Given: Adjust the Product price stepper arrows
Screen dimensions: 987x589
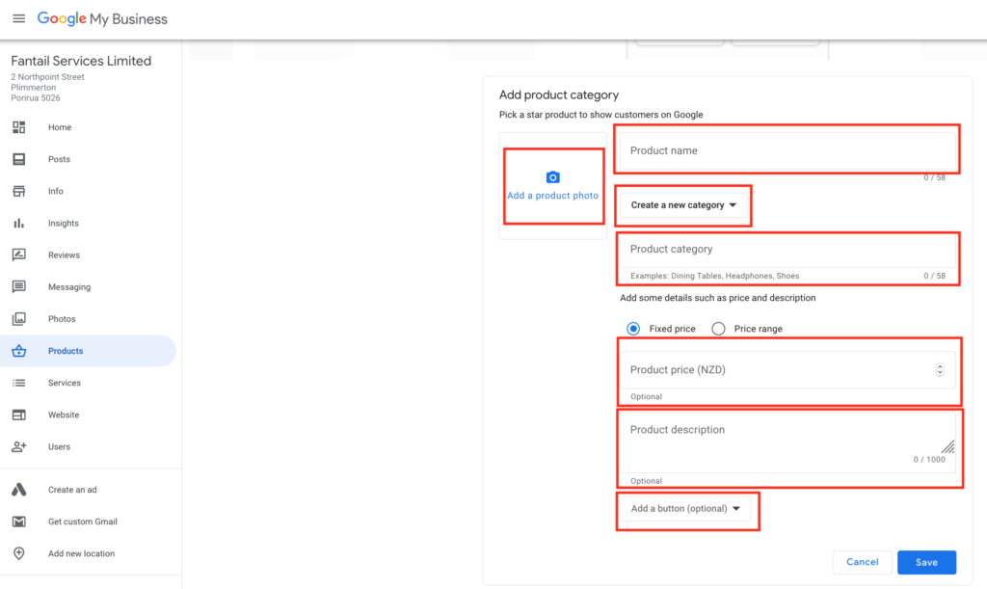Looking at the screenshot, I should [940, 370].
